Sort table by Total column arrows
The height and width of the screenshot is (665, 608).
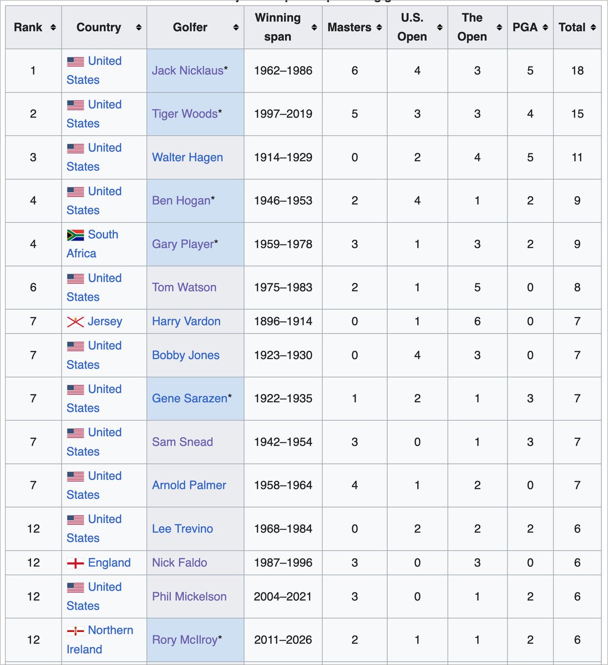(593, 27)
